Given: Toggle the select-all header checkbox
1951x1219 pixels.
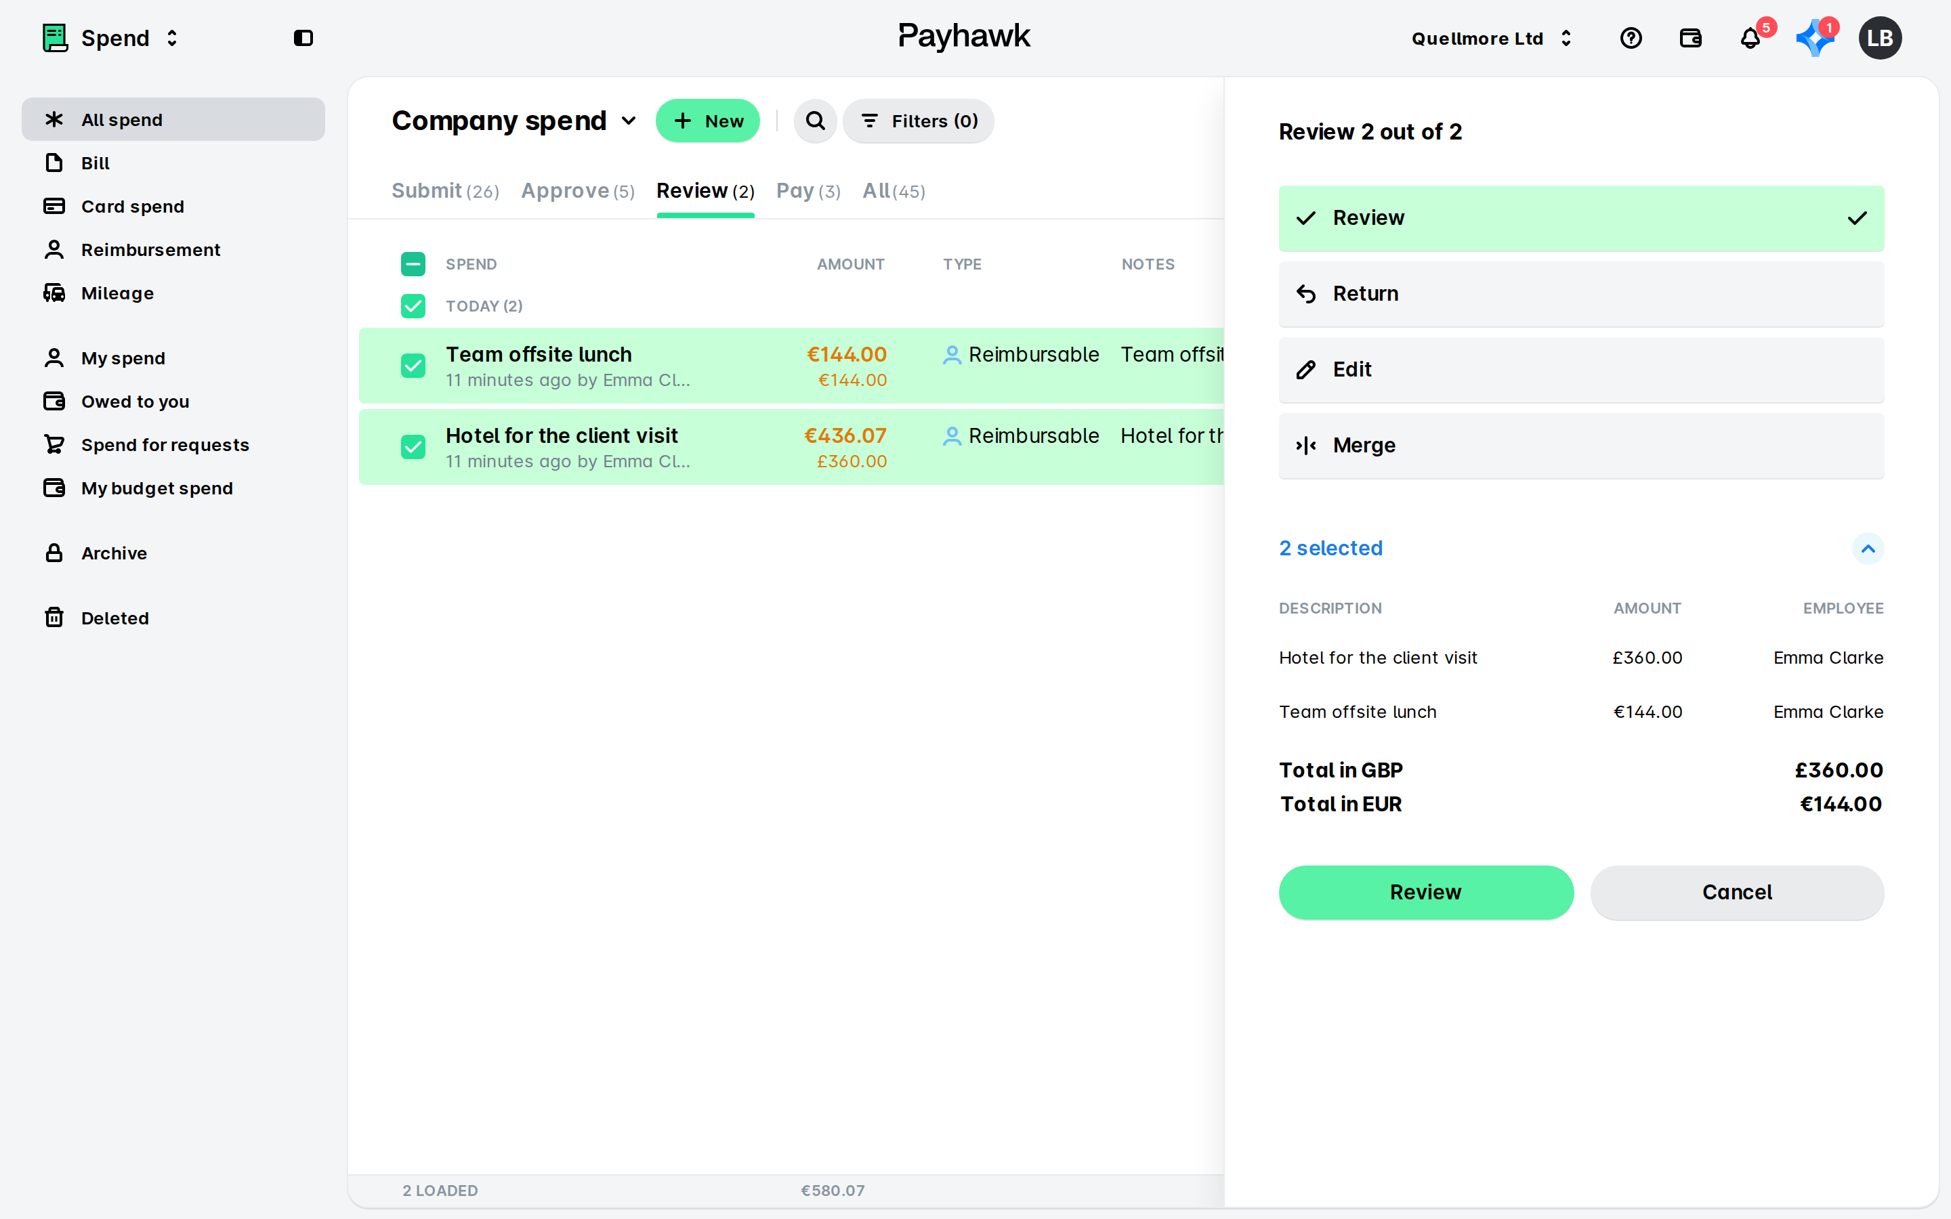Looking at the screenshot, I should coord(413,263).
